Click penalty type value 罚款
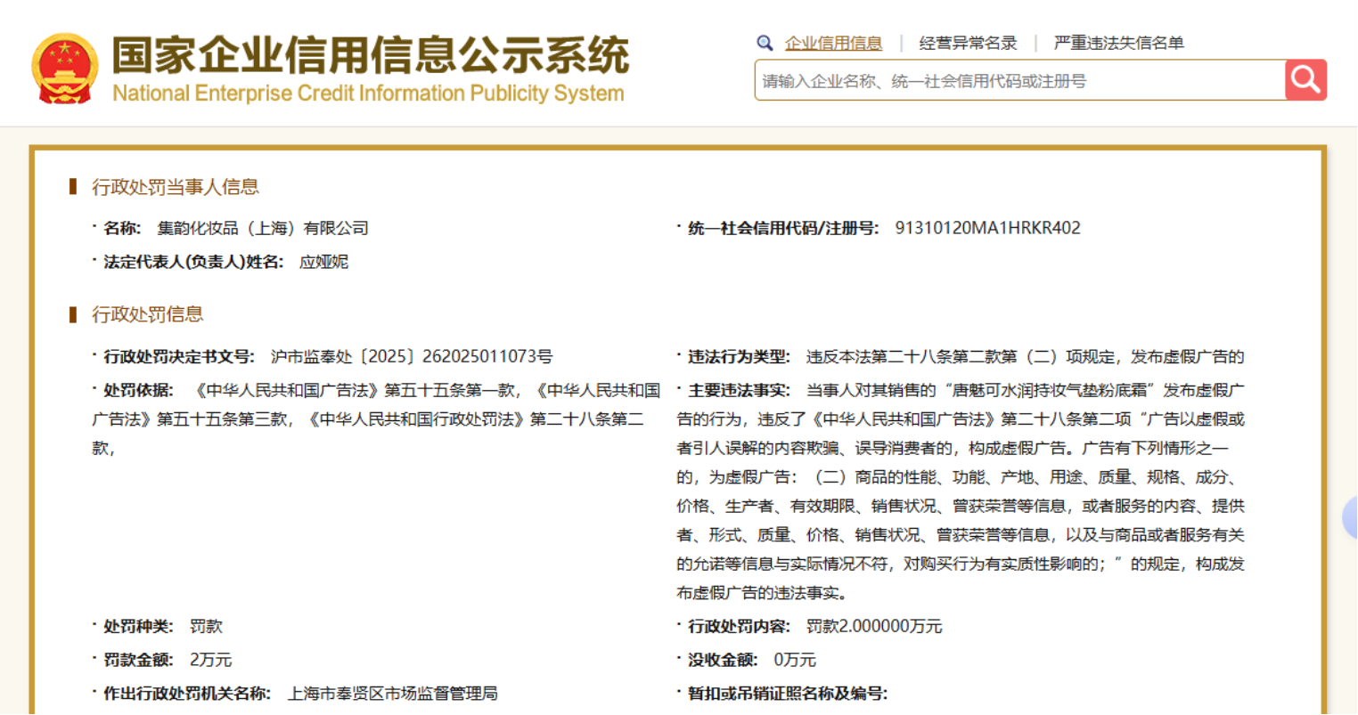1358x715 pixels. click(206, 627)
